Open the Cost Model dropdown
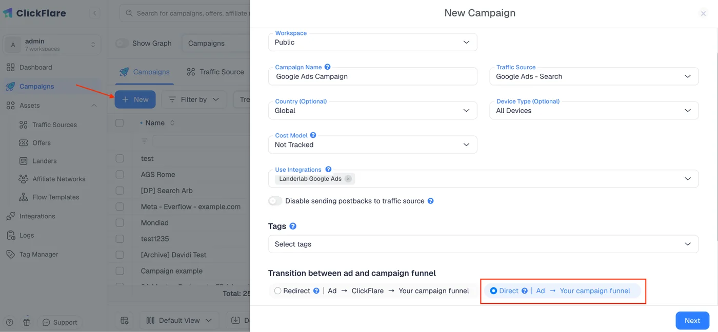 pyautogui.click(x=373, y=144)
